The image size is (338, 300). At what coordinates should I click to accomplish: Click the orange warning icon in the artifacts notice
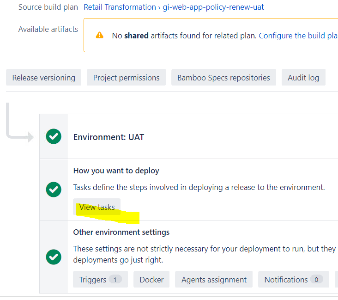pyautogui.click(x=100, y=35)
